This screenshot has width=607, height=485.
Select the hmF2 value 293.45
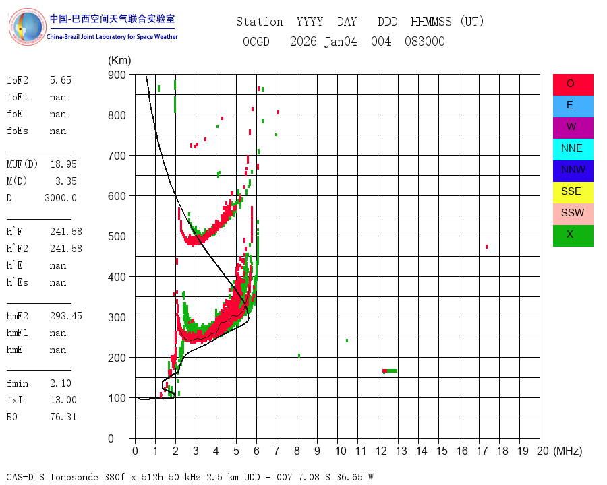click(66, 316)
